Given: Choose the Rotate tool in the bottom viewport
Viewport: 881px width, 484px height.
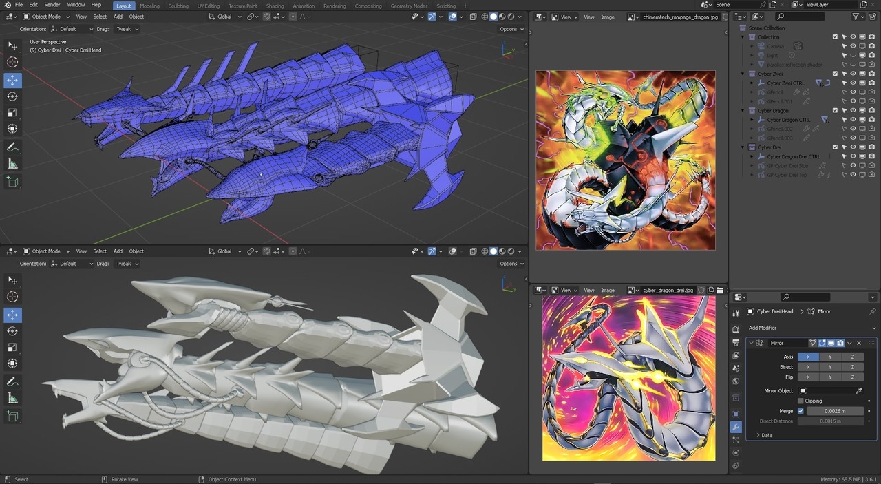Looking at the screenshot, I should click(12, 331).
